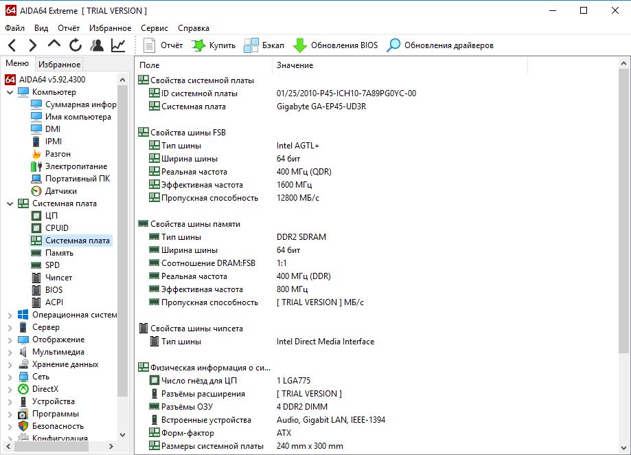Click sidebar scrollbar up arrow

(123, 80)
